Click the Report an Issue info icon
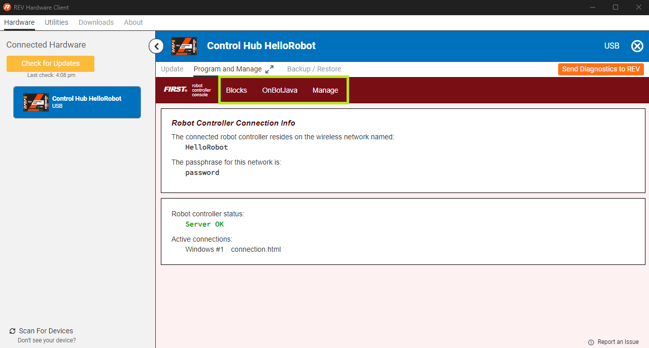Screen dimensions: 649x348 591,342
